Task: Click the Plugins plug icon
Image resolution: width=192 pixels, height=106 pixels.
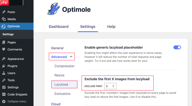Action: [x=4, y=66]
